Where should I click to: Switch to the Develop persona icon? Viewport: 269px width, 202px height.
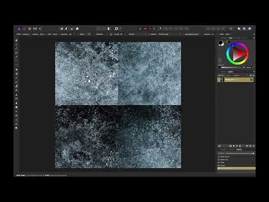click(30, 29)
